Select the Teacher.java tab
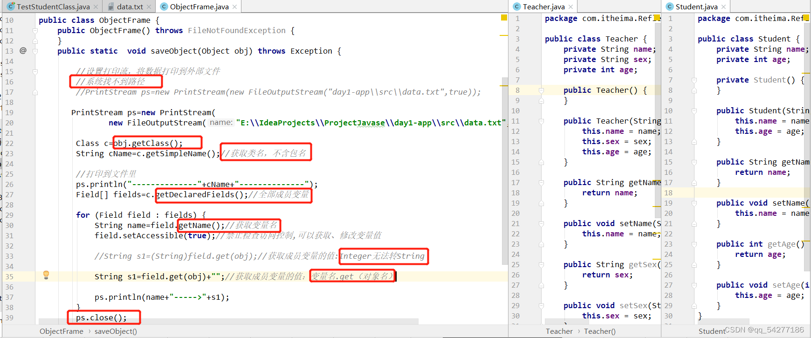Image resolution: width=811 pixels, height=338 pixels. (x=543, y=7)
